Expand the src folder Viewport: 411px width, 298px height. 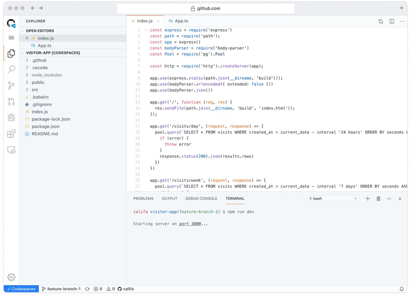pyautogui.click(x=27, y=89)
